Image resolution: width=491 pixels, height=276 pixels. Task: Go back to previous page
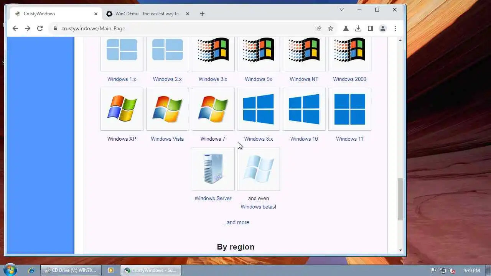coord(15,28)
